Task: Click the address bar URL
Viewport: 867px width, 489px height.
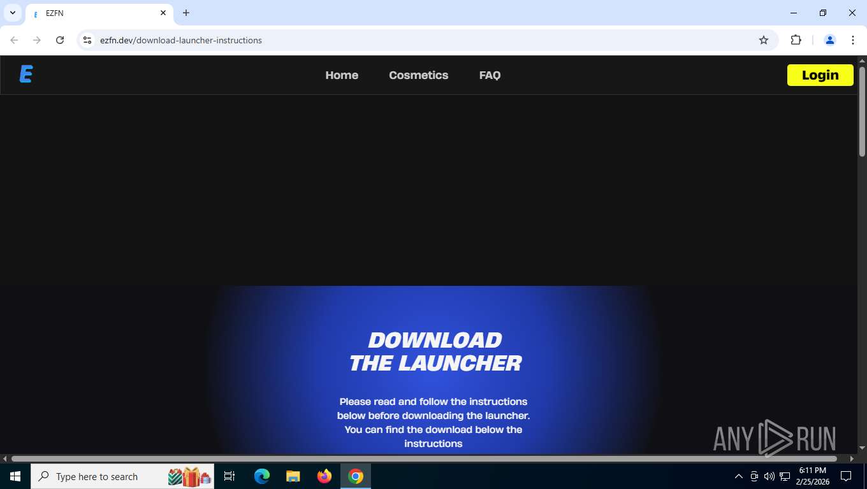Action: [x=181, y=40]
